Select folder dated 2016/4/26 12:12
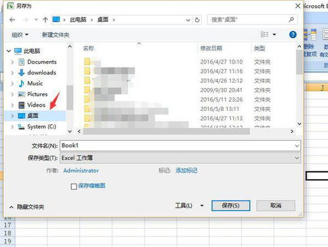 point(177,81)
